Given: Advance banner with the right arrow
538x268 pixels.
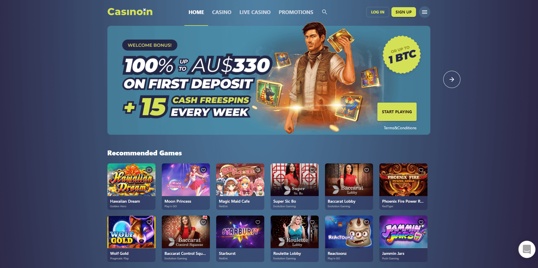Looking at the screenshot, I should coord(452,79).
